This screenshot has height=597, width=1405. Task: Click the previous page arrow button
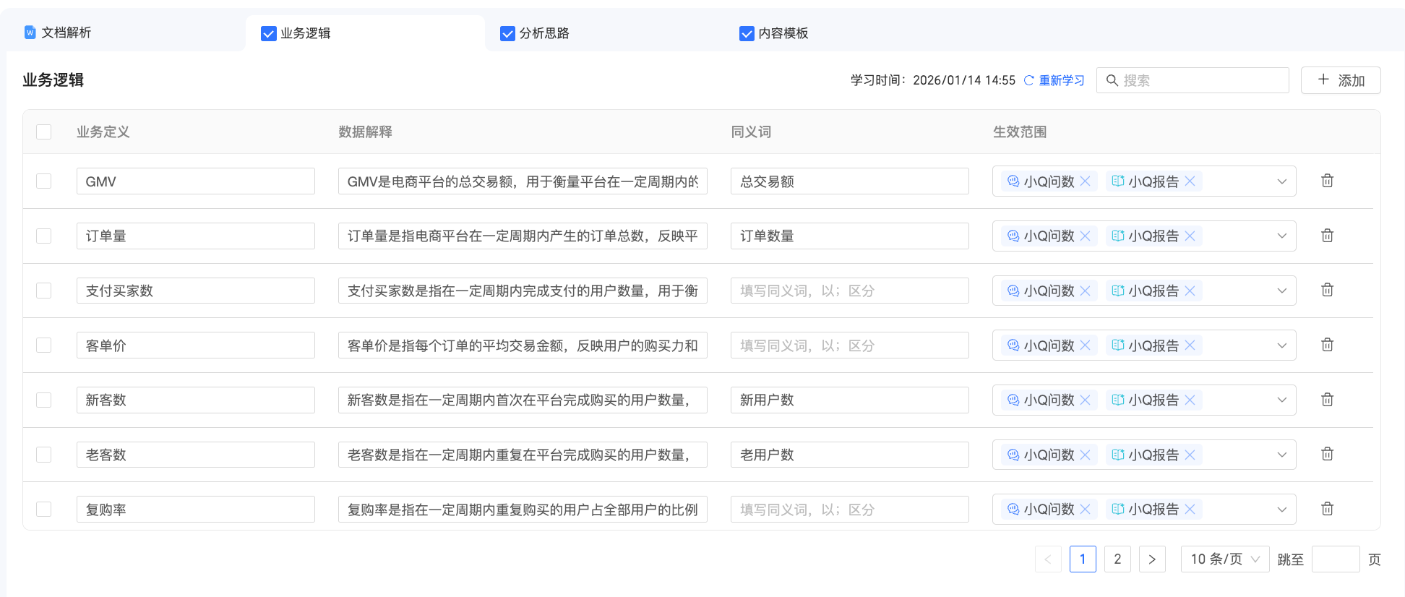pos(1048,559)
